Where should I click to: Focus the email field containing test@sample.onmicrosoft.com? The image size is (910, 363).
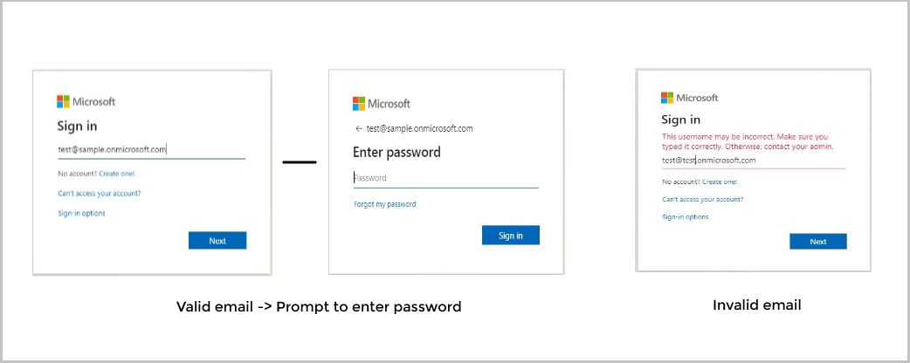click(150, 150)
